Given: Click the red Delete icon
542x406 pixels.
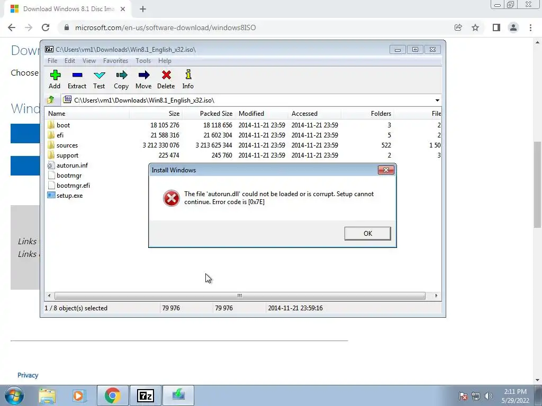Looking at the screenshot, I should click(166, 79).
